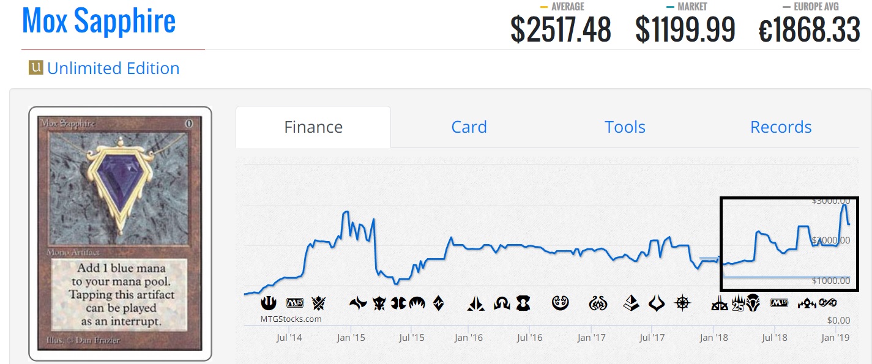Viewport: 872px width, 364px height.
Task: Click the infinity-shaped set symbol near Jan '19
Action: tap(827, 302)
